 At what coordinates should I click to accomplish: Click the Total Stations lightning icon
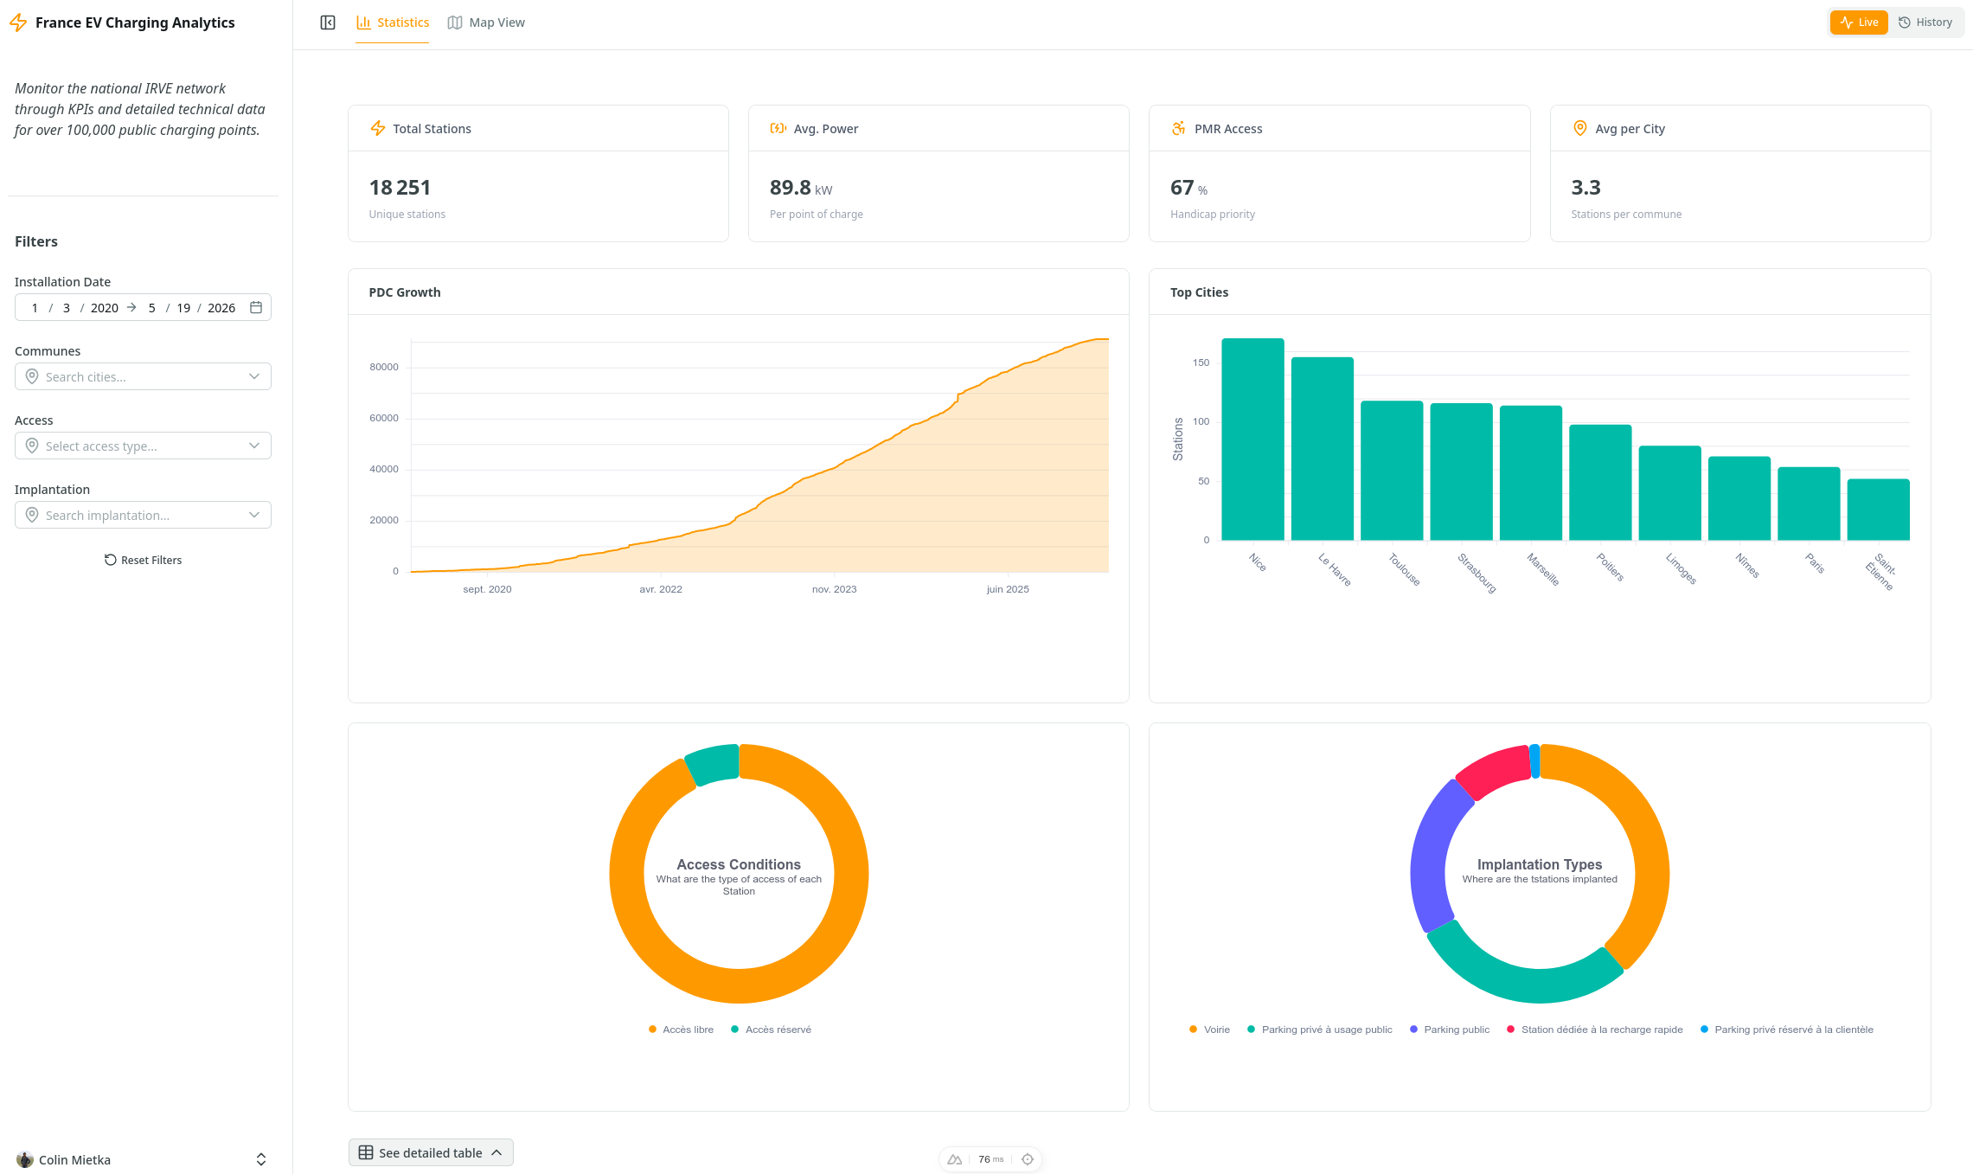point(378,128)
